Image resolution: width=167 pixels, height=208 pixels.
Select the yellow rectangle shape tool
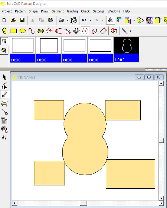[x=14, y=31]
